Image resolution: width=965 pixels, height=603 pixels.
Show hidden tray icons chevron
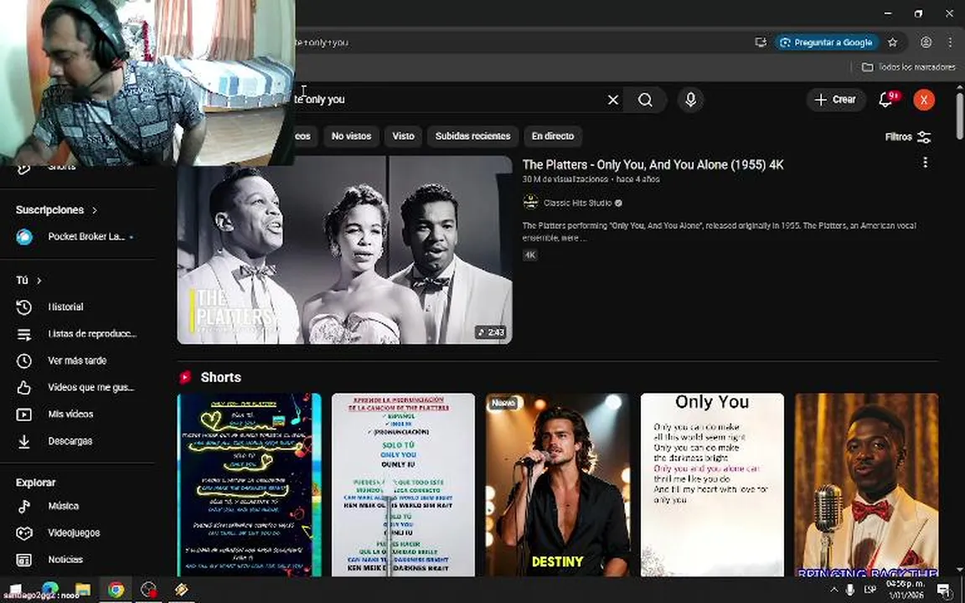coord(834,590)
